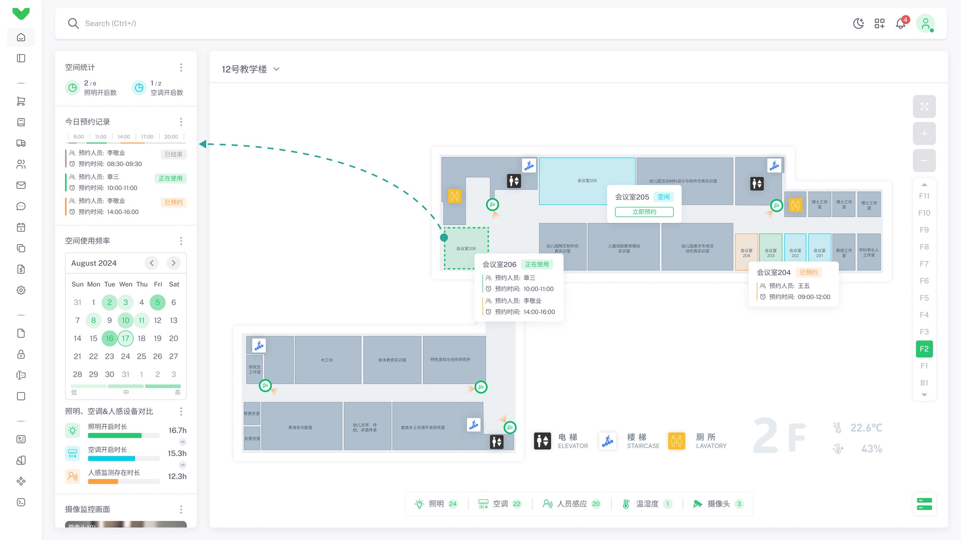
Task: Switch to floor F5
Action: point(924,298)
